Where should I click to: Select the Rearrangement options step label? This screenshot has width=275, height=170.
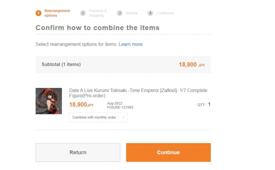(x=57, y=13)
